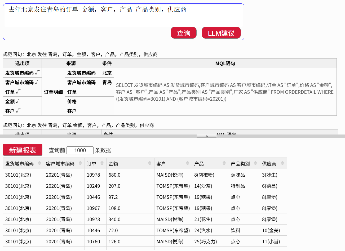345x251 pixels.
Task: Toggle the 客户 checkmark in 选出项
Action: point(18,111)
